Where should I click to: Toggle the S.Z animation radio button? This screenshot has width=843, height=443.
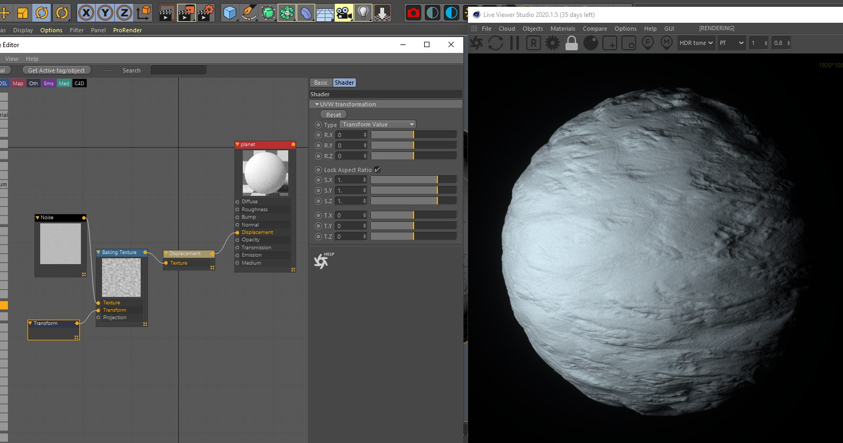(x=318, y=201)
